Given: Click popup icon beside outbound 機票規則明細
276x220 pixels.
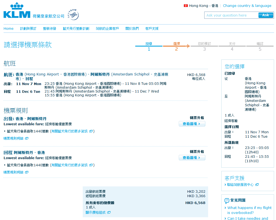Looking at the screenshot, I should (27, 138).
